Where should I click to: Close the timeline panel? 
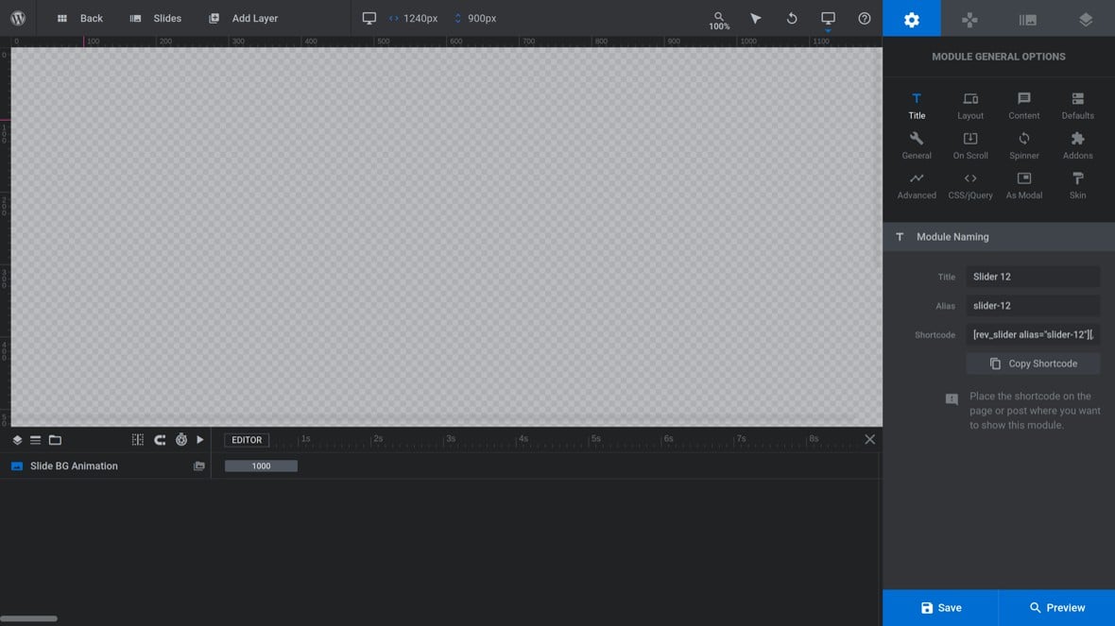pos(869,439)
